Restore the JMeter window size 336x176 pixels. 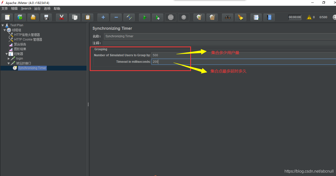[324, 3]
